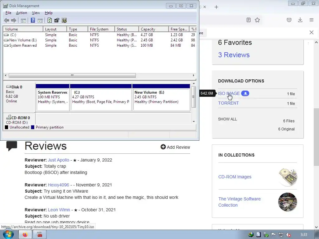Open The Vintage Software Collection link

point(240,202)
